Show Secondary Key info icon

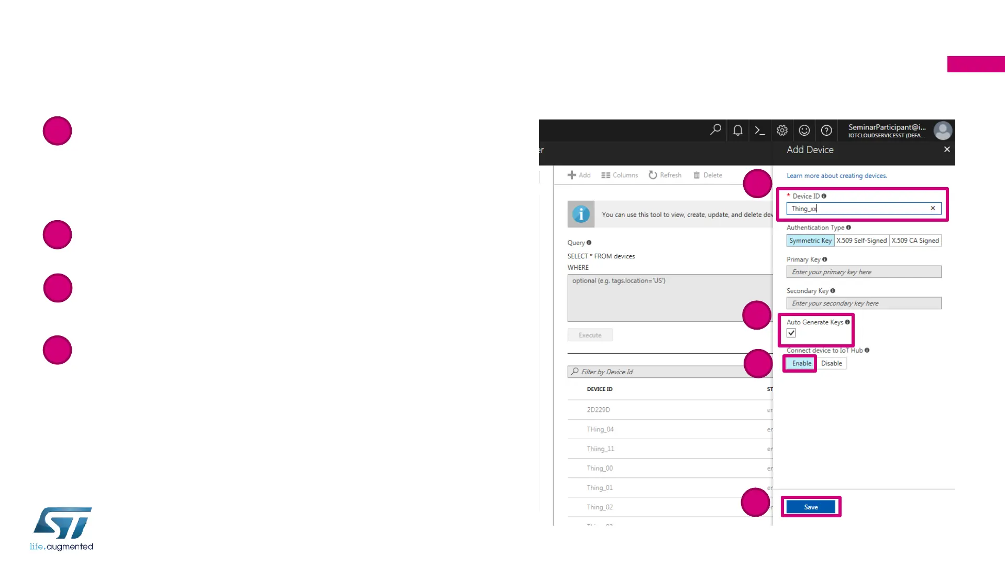click(x=832, y=291)
